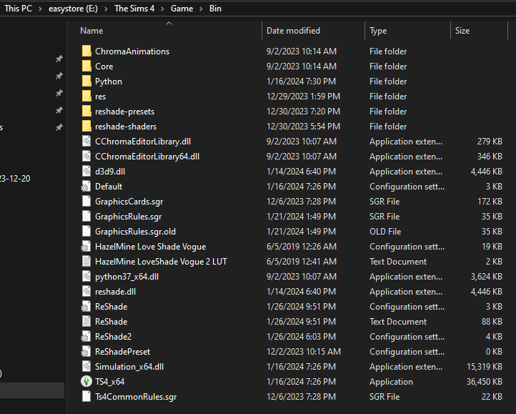Screen dimensions: 516x414
Task: Select the d3d9.dll file icon
Action: [86, 172]
